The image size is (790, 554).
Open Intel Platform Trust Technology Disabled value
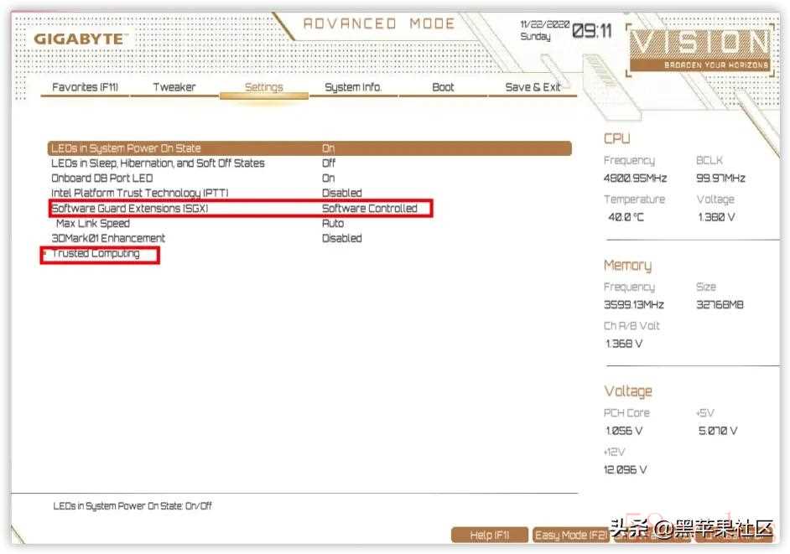coord(342,193)
